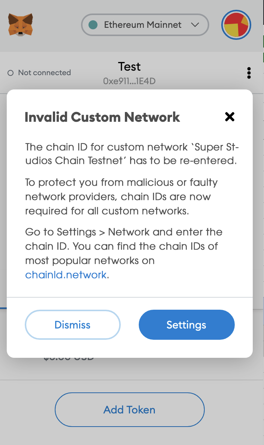Click the Ethereum Mainnet label text

[x=142, y=25]
